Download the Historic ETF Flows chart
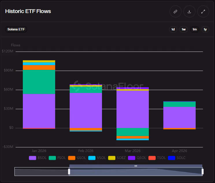This screenshot has height=183, width=215. point(189,12)
